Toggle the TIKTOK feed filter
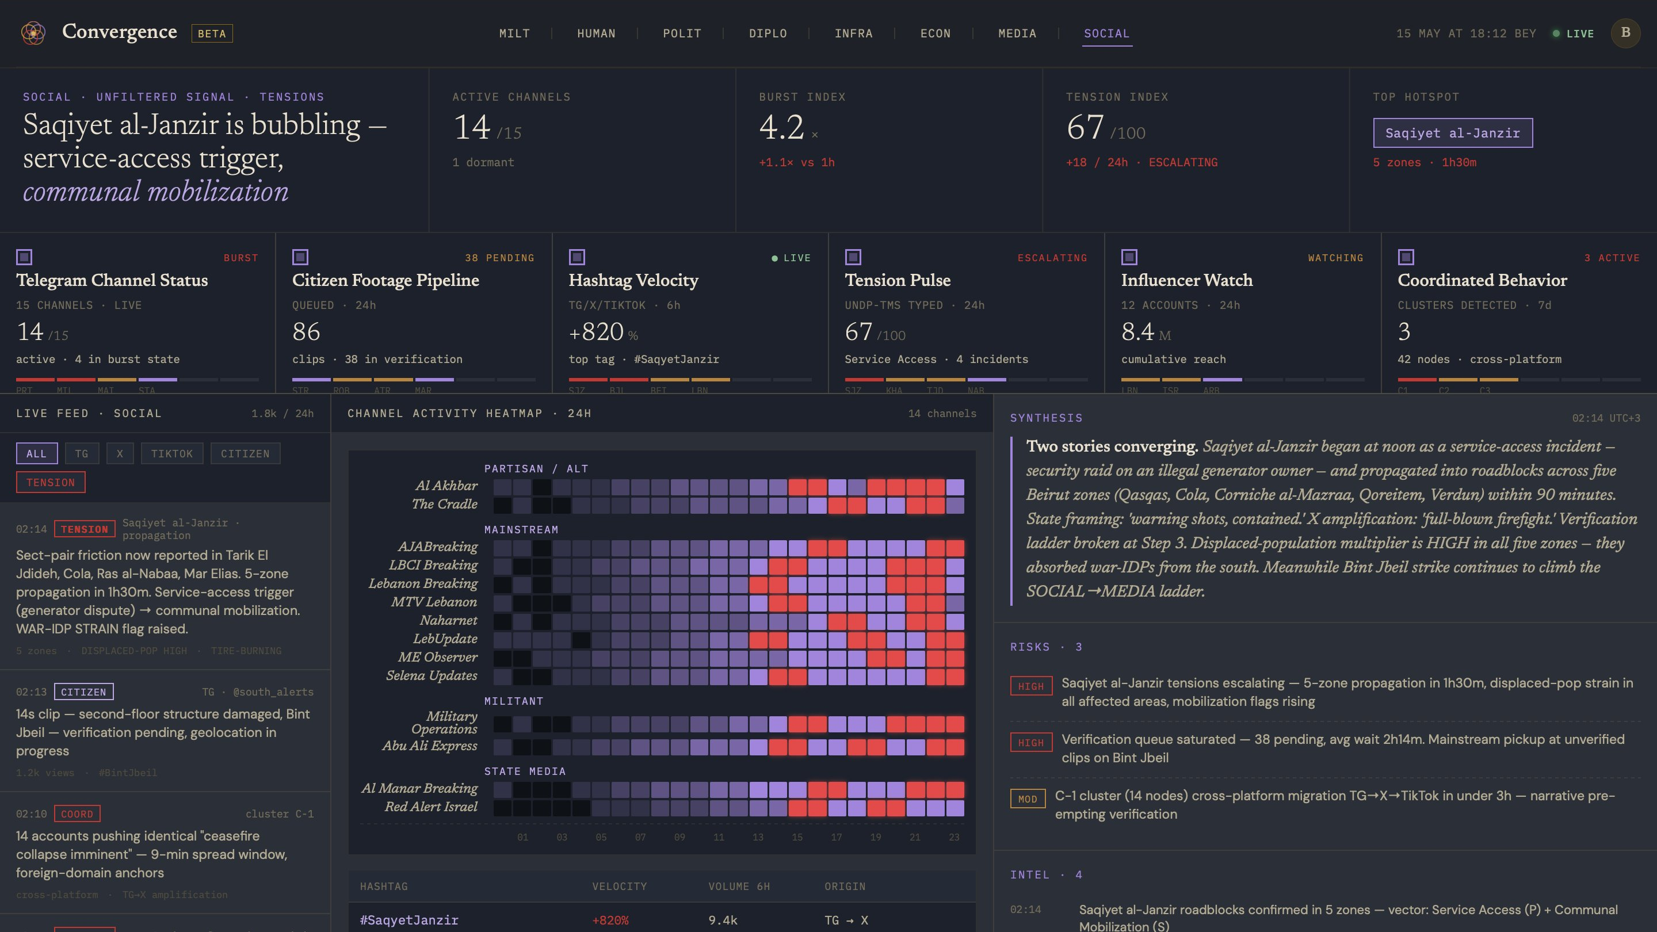 pyautogui.click(x=172, y=453)
